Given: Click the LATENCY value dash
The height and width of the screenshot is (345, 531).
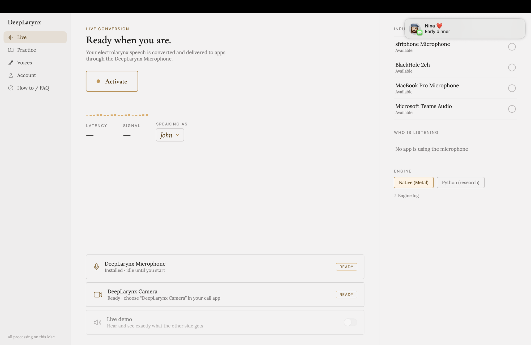Looking at the screenshot, I should coord(90,135).
